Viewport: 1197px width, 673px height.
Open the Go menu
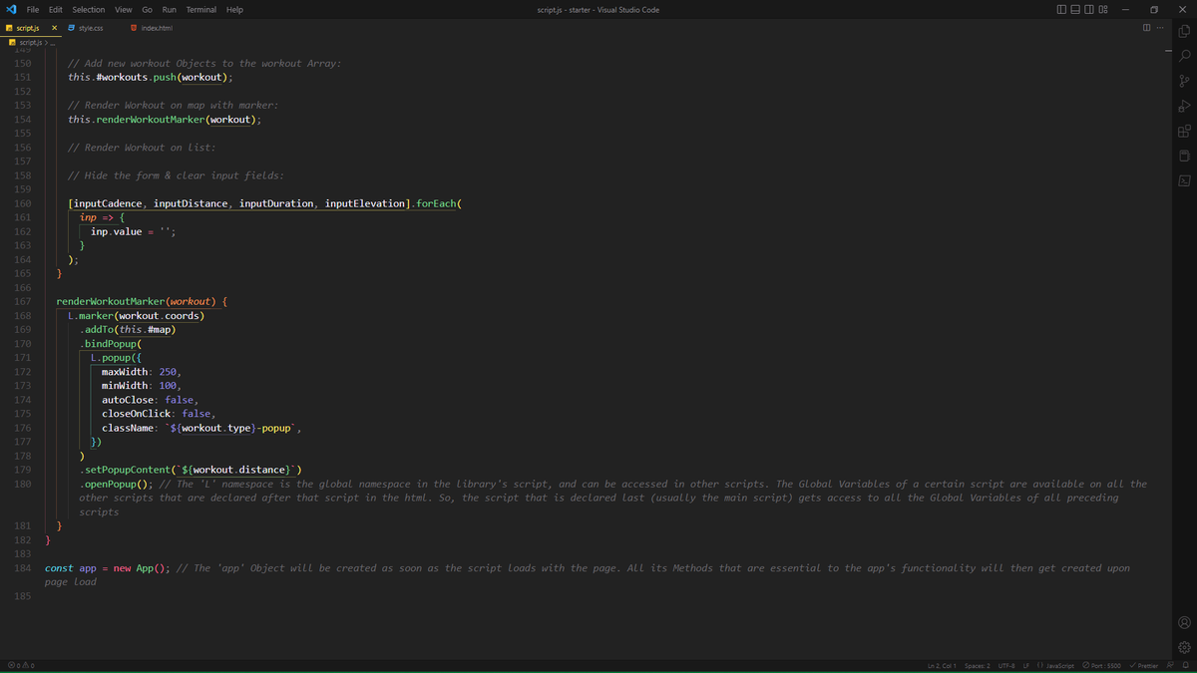point(147,9)
